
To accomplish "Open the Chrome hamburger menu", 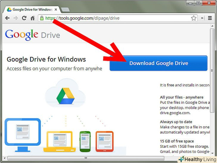I will (x=210, y=18).
